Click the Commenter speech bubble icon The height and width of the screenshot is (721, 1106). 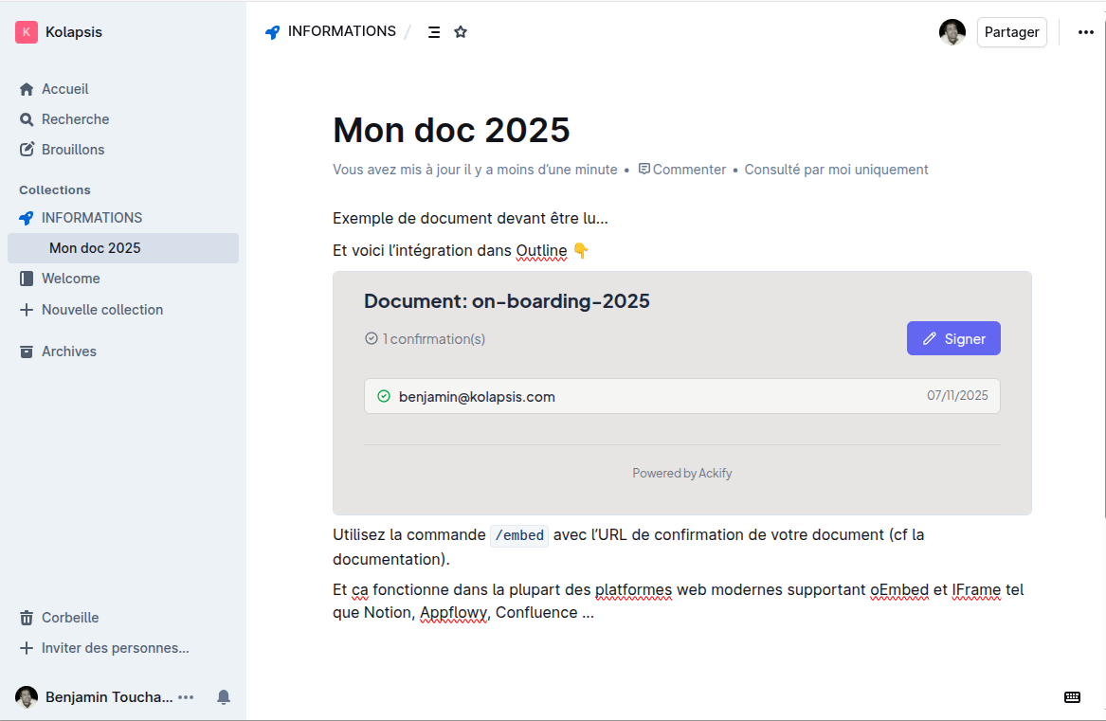[x=644, y=170]
